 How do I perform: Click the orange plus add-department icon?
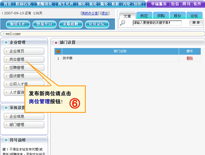click(x=58, y=51)
